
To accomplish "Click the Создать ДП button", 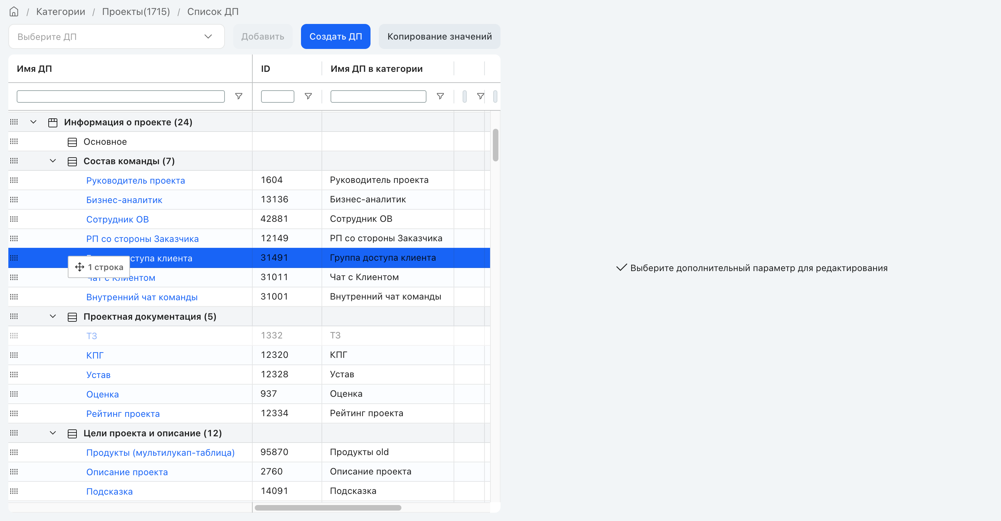I will (x=335, y=36).
